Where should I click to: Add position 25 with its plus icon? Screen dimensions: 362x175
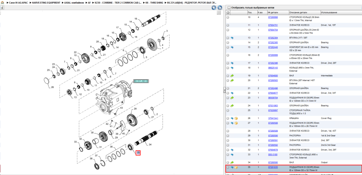pos(228,110)
